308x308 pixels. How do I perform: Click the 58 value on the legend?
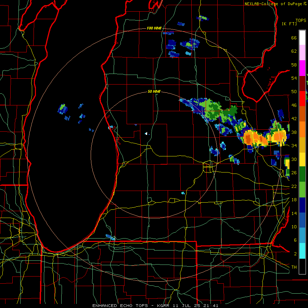click(294, 65)
